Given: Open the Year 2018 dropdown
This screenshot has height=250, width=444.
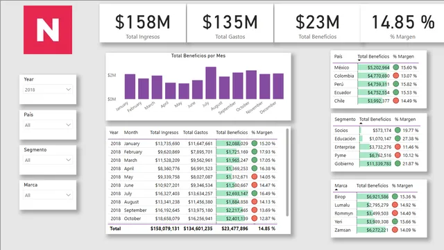Looking at the screenshot, I should tap(48, 90).
